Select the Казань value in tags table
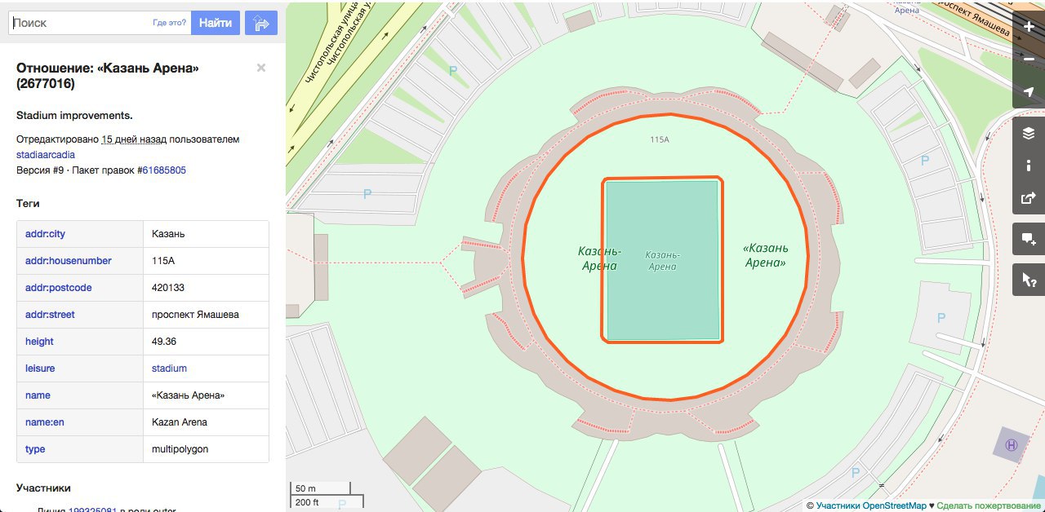Image resolution: width=1045 pixels, height=512 pixels. pos(168,234)
